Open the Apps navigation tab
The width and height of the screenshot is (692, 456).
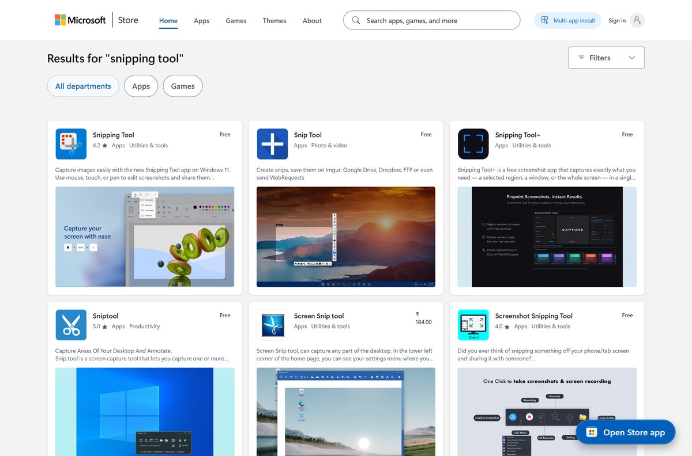pyautogui.click(x=202, y=21)
